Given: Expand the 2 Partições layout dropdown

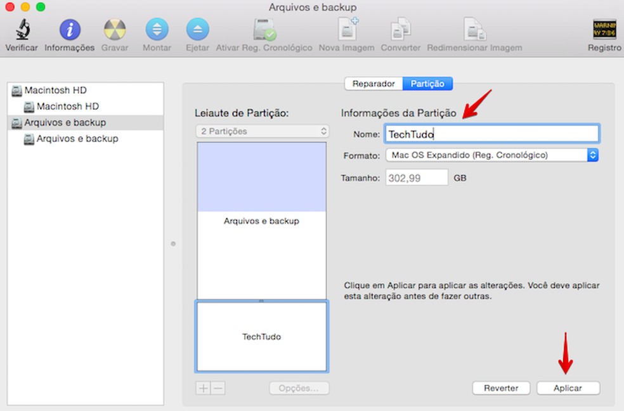Looking at the screenshot, I should (262, 131).
